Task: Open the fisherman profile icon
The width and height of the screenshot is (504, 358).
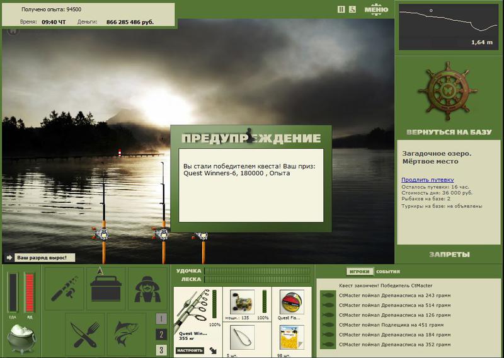Action: tap(147, 289)
